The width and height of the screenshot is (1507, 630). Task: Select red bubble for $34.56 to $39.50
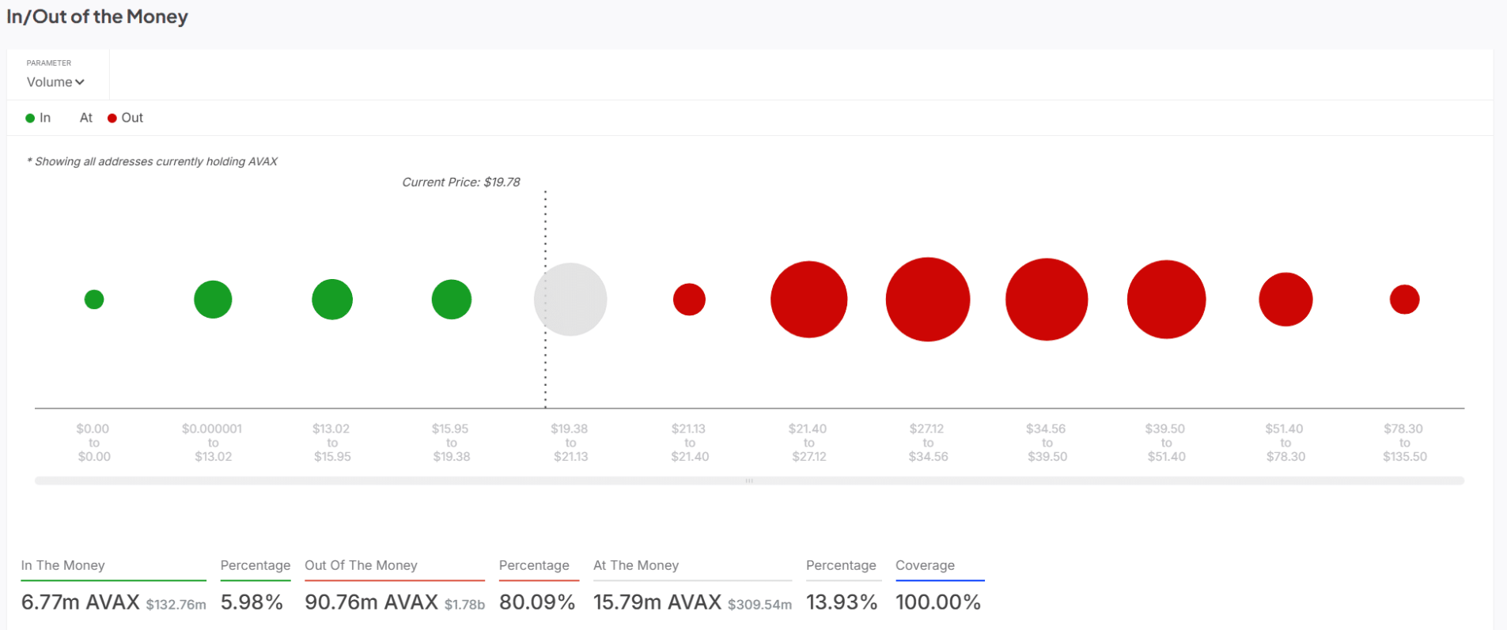tap(1047, 300)
